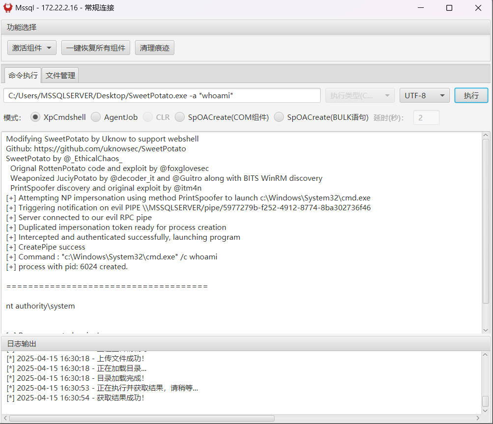Click the 延时(秒) delay input field
Screen dimensions: 493x424
pyautogui.click(x=426, y=117)
